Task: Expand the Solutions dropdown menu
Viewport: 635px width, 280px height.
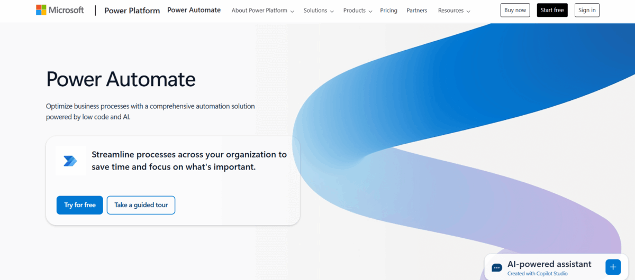Action: pyautogui.click(x=319, y=11)
